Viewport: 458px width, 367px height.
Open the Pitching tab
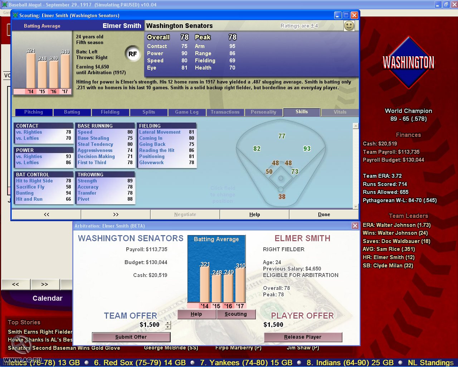(x=34, y=112)
